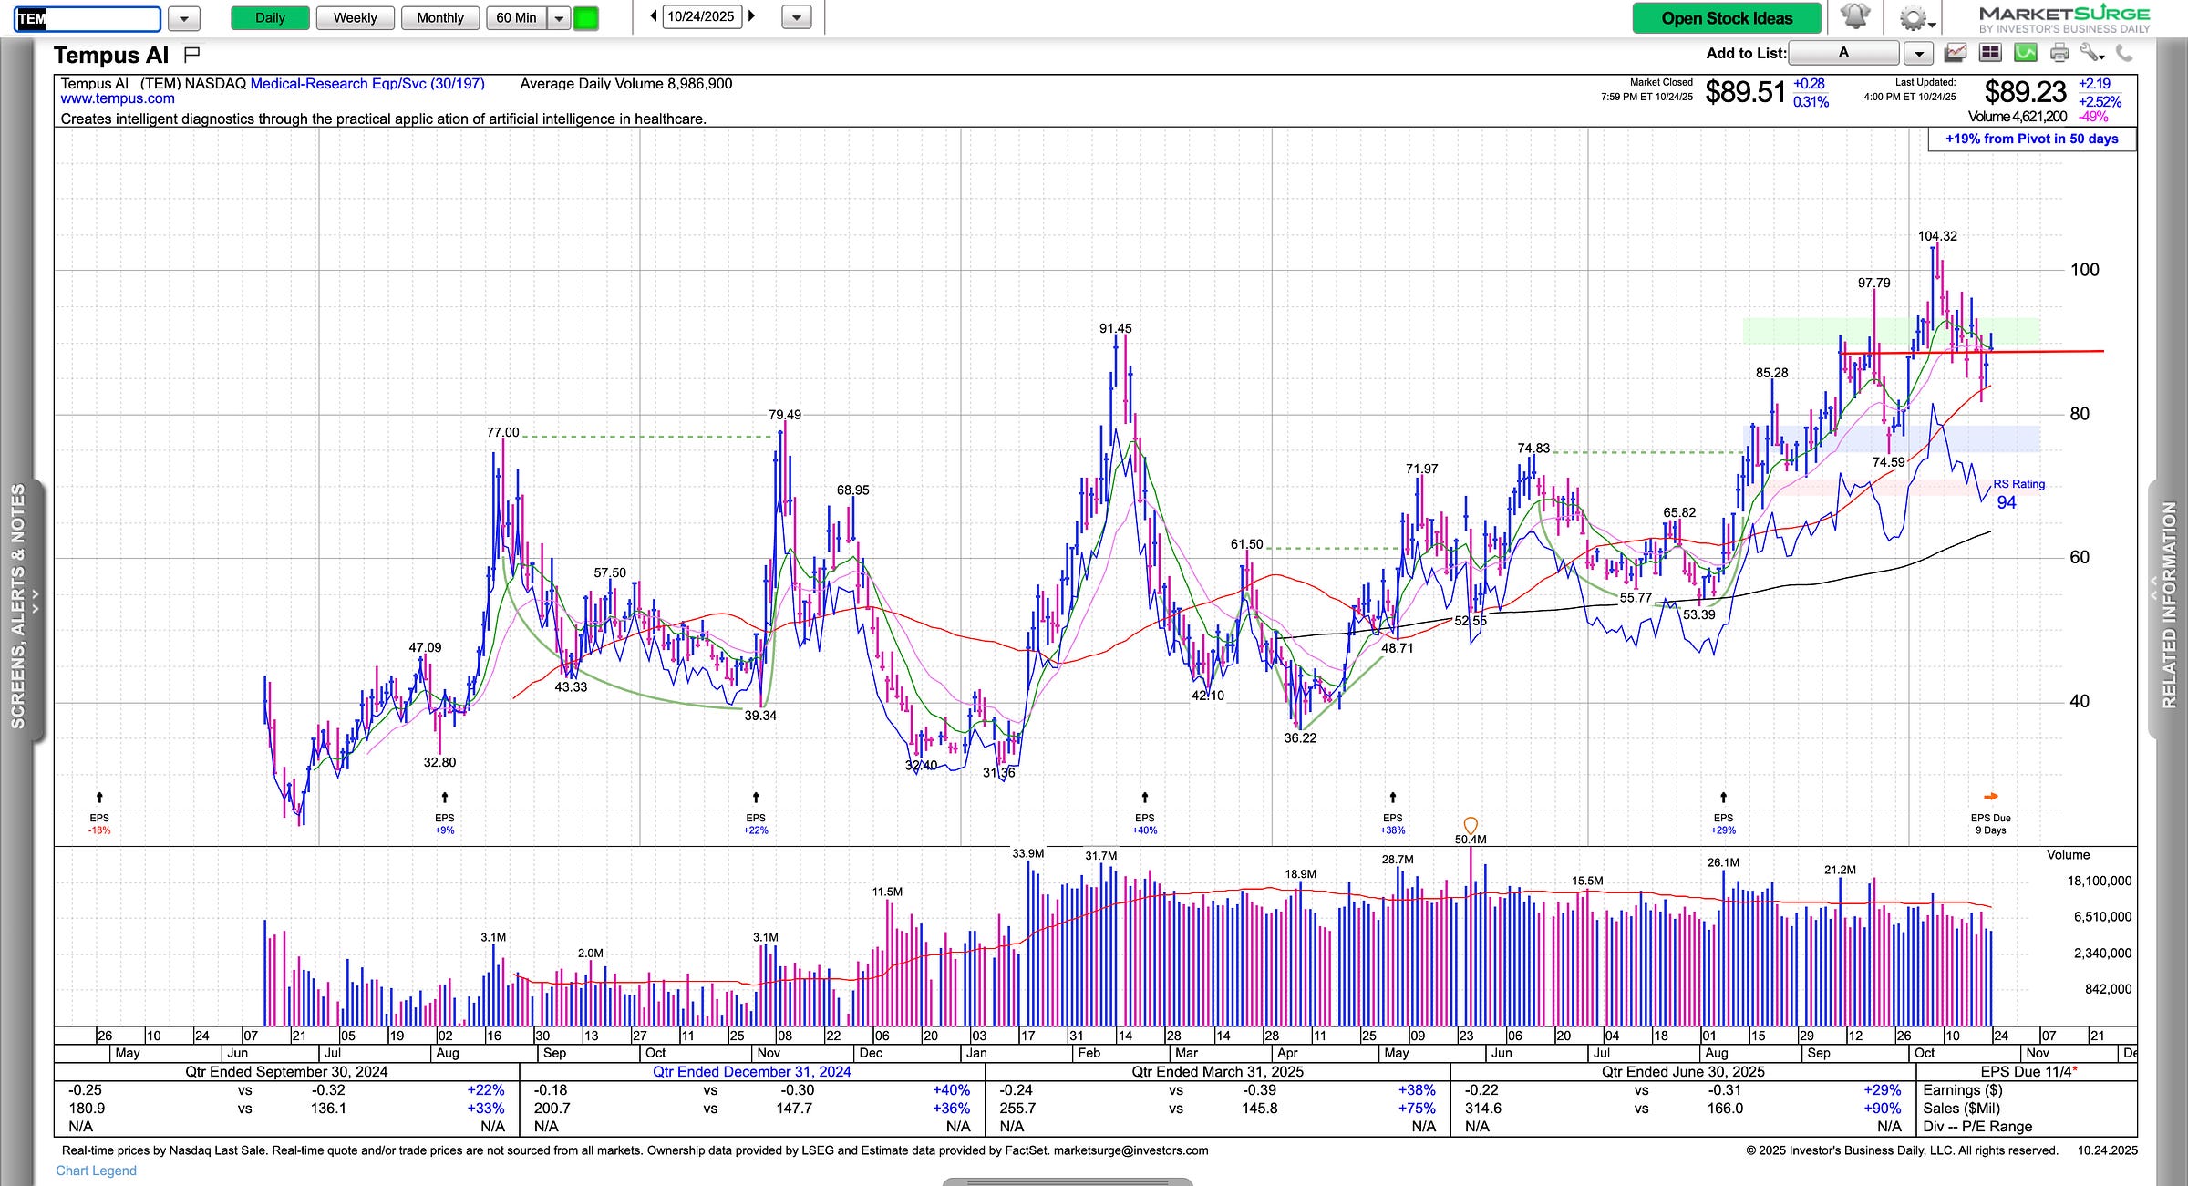Viewport: 2188px width, 1186px height.
Task: Open the symbol history dropdown
Action: tap(184, 18)
